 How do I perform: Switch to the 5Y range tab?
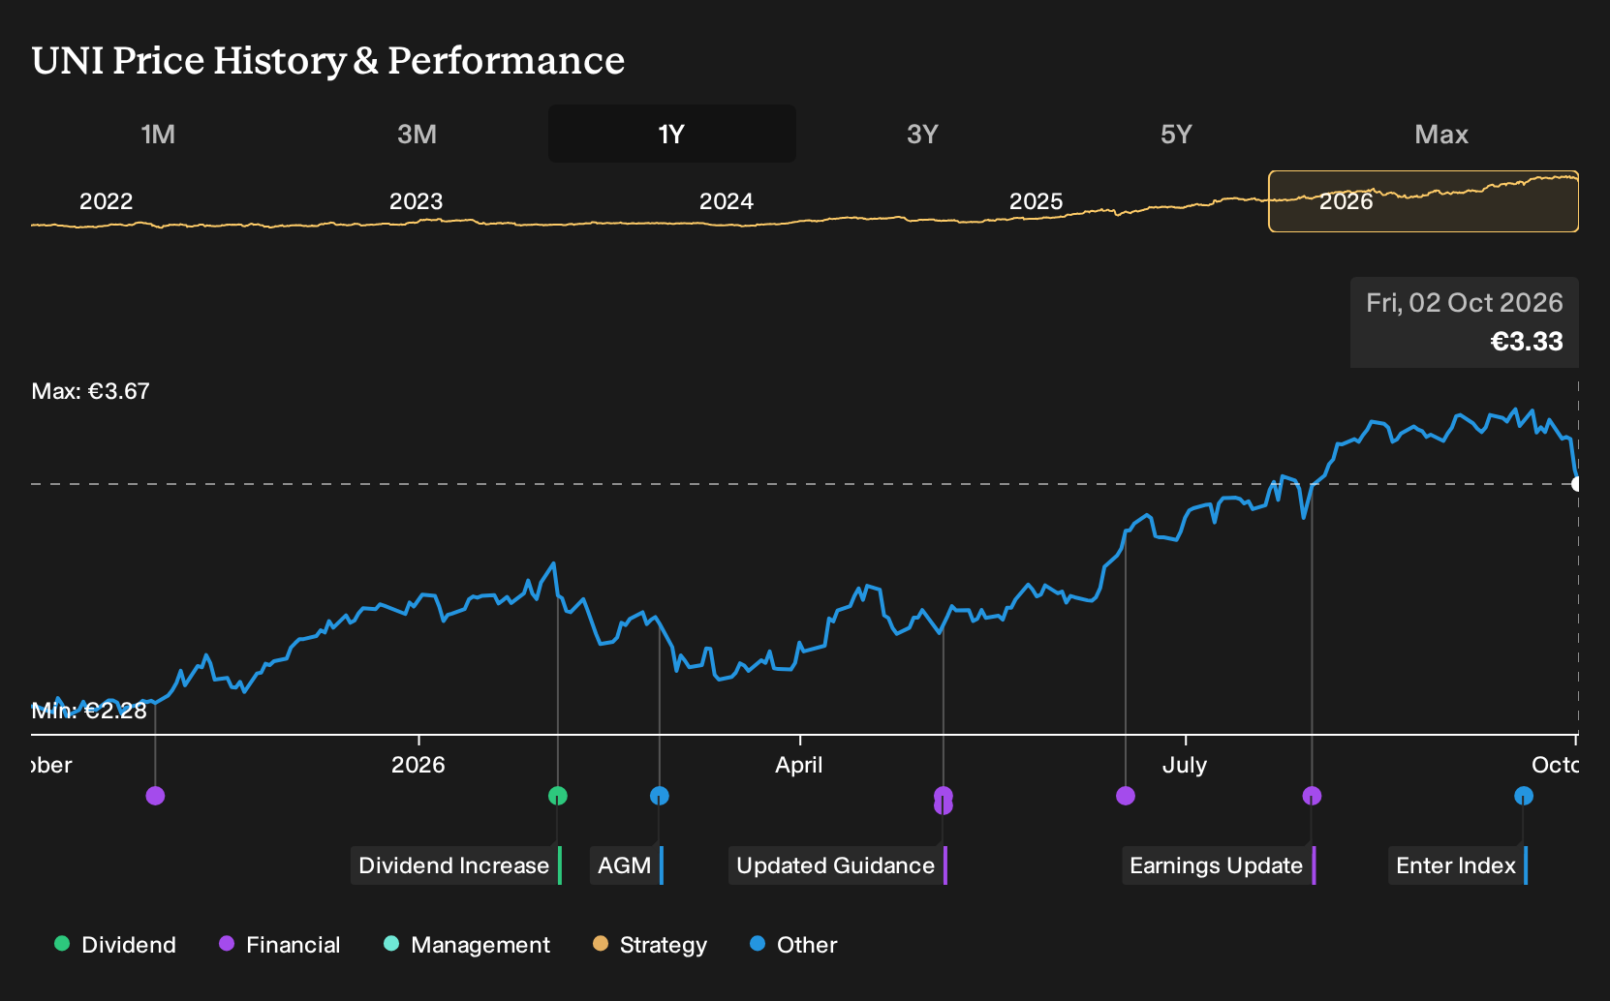click(1176, 134)
